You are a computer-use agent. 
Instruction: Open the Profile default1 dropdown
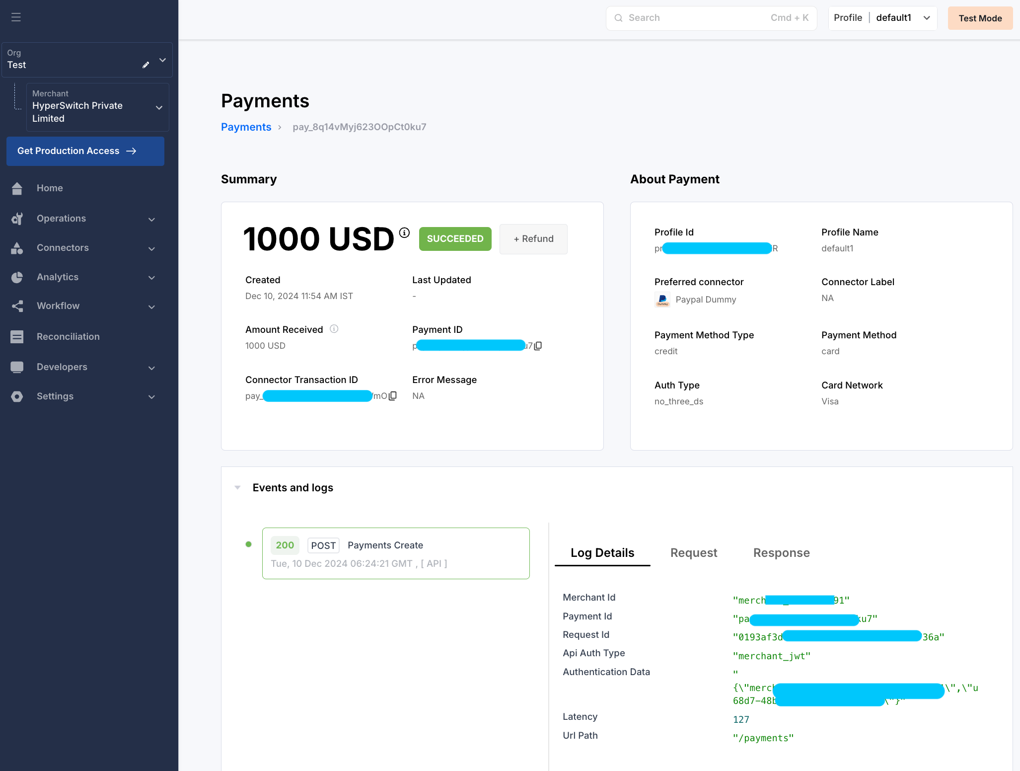[x=882, y=18]
